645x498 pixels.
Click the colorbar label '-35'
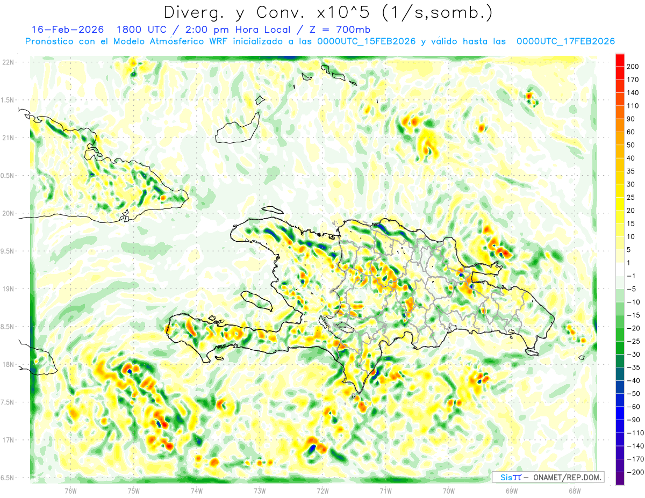[x=633, y=367]
